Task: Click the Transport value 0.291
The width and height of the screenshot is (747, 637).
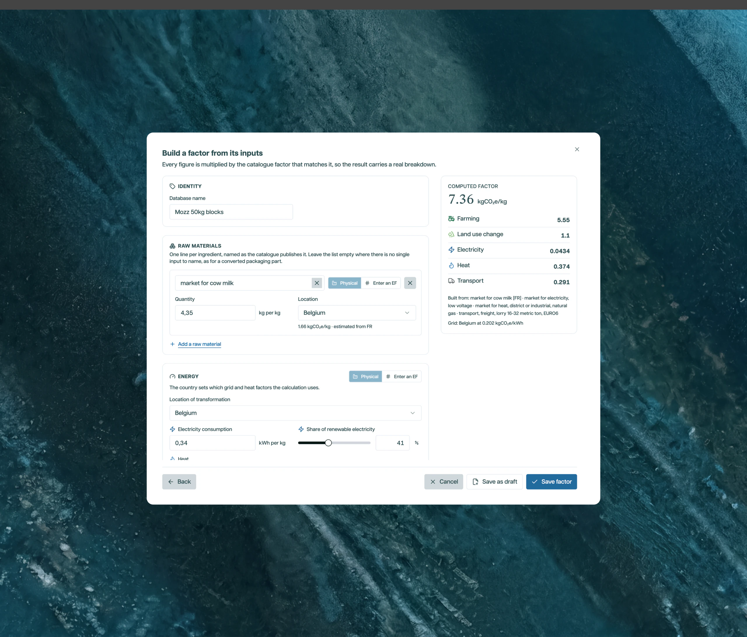Action: [562, 282]
